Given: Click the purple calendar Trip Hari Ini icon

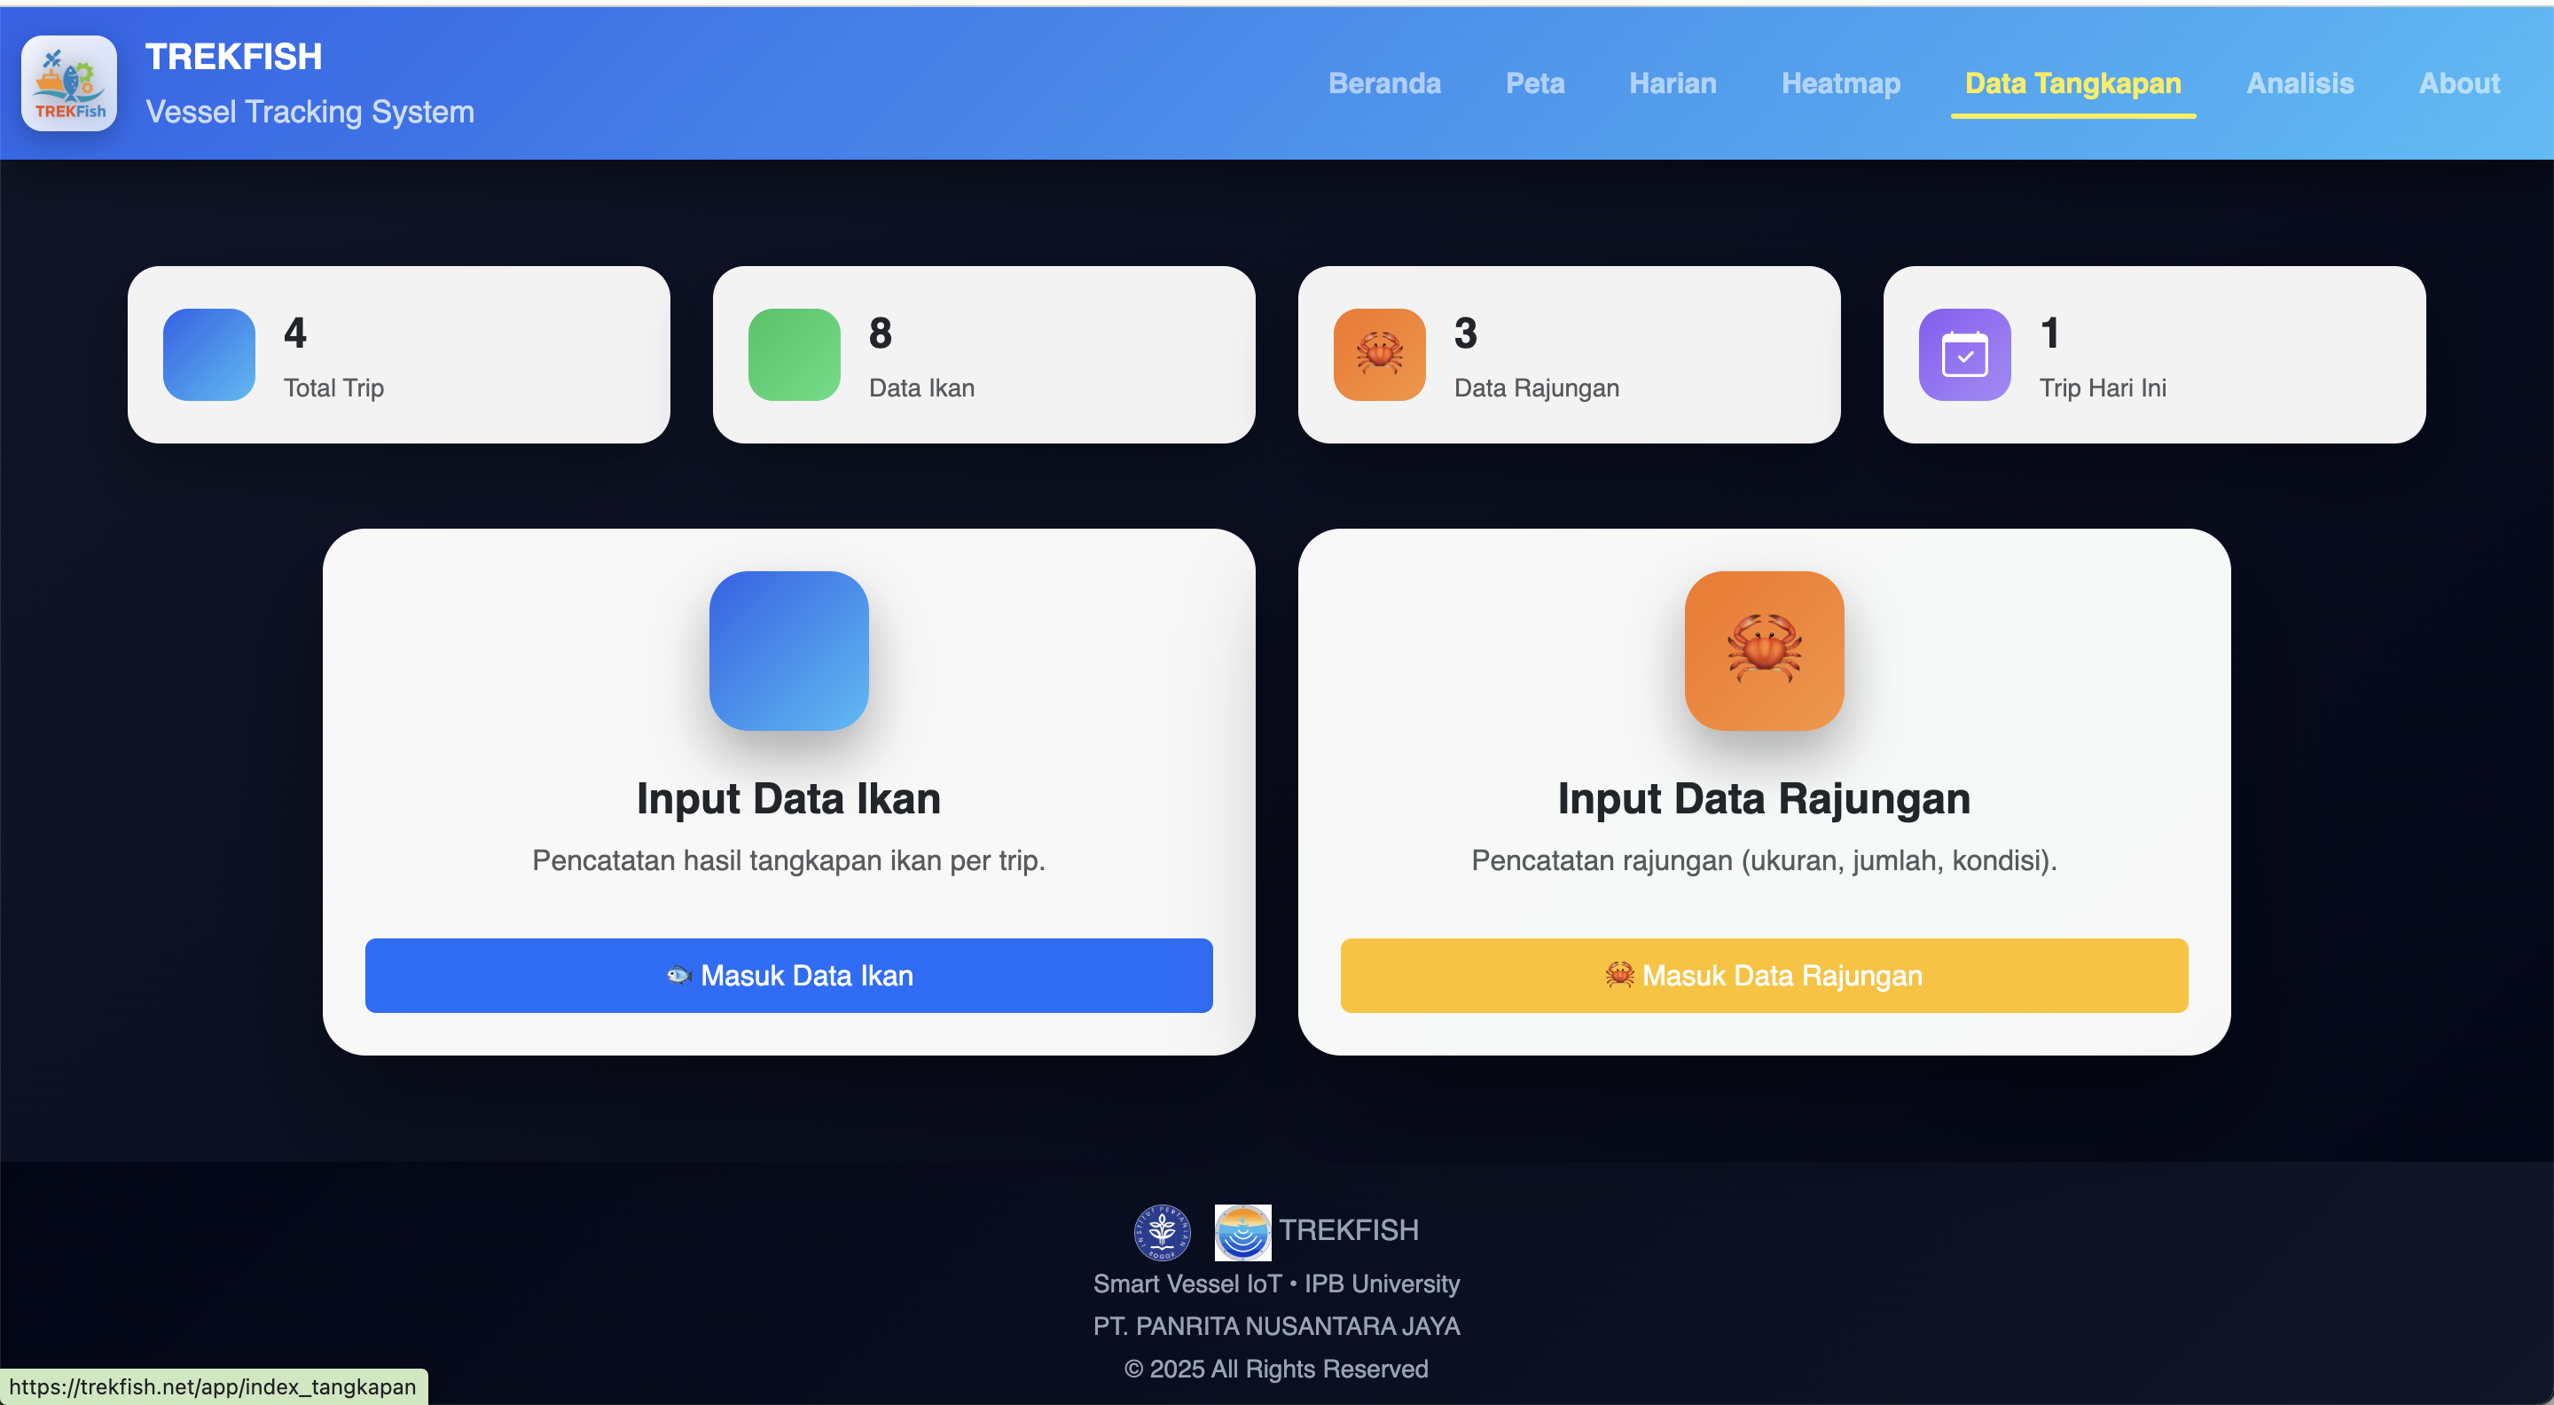Looking at the screenshot, I should point(1964,354).
